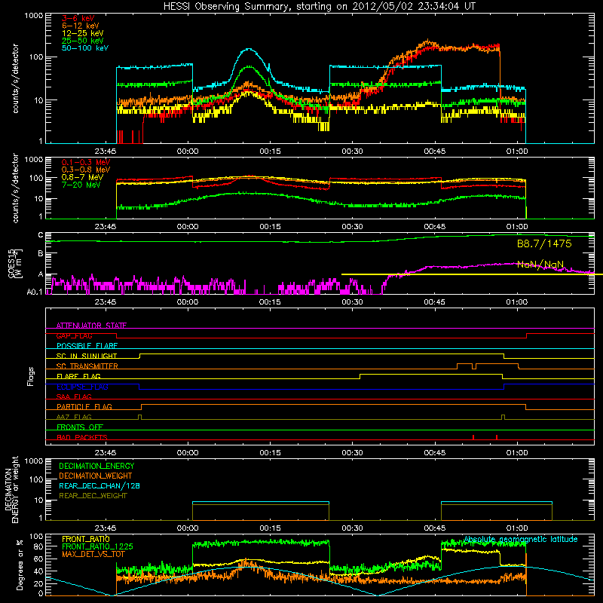Click the NaN/NaN annotation in GOES panel
The image size is (603, 603).
[x=540, y=265]
